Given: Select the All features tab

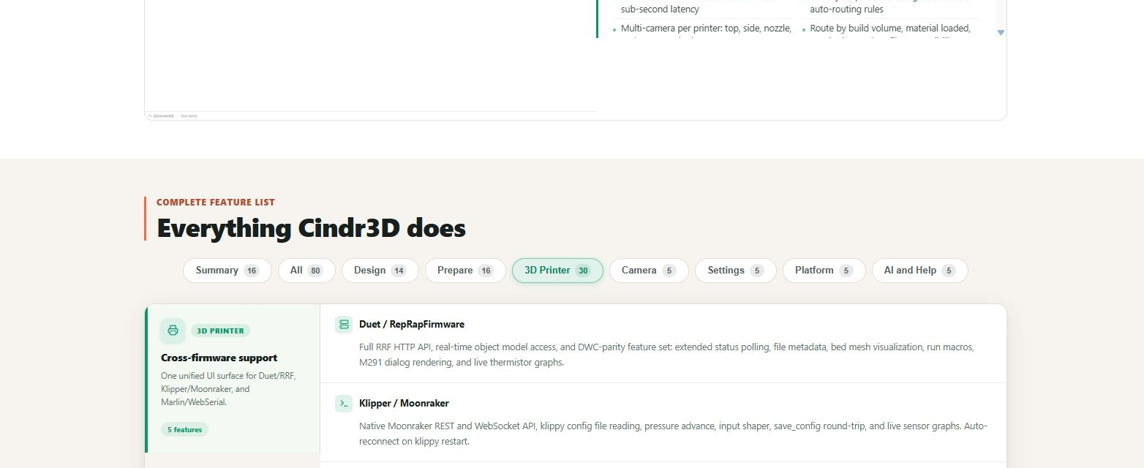Looking at the screenshot, I should [306, 271].
